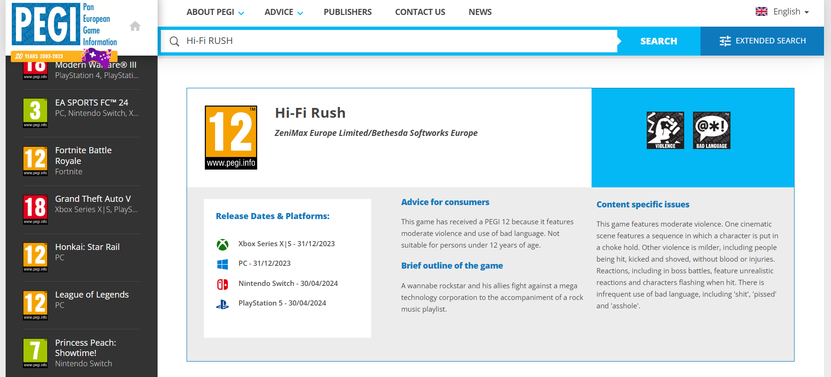The height and width of the screenshot is (377, 831).
Task: Click the PlayStation platform icon
Action: click(x=223, y=304)
